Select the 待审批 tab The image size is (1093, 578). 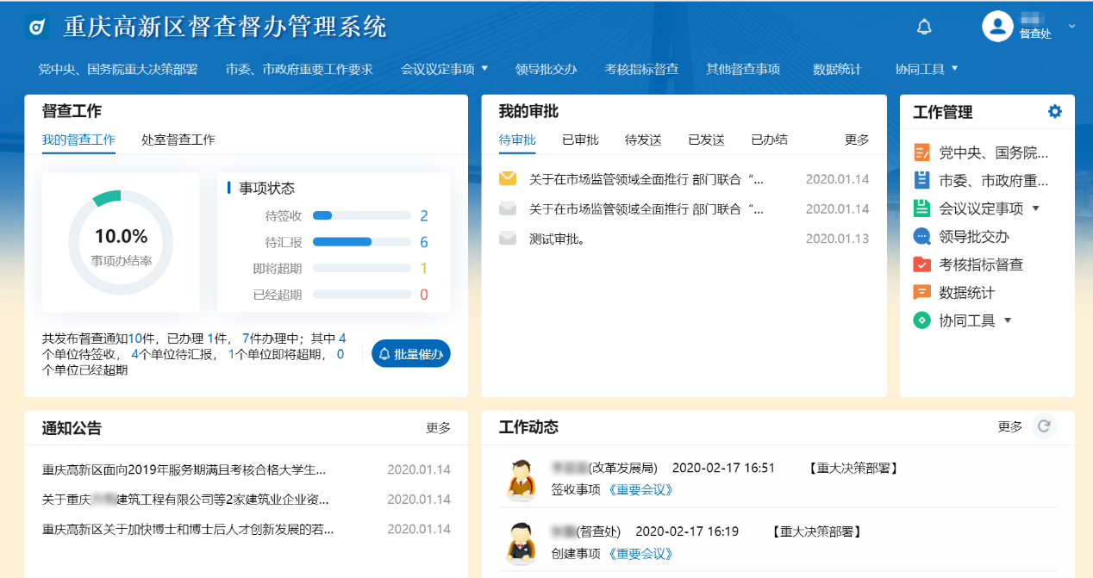point(517,140)
